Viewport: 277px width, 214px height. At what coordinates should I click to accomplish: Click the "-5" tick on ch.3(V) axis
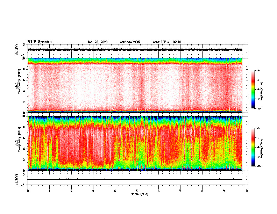(x=23, y=185)
